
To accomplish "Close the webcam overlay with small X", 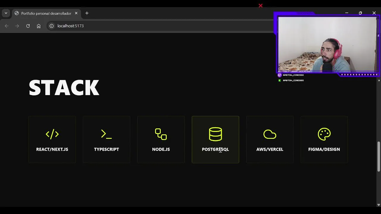I will 379,81.
